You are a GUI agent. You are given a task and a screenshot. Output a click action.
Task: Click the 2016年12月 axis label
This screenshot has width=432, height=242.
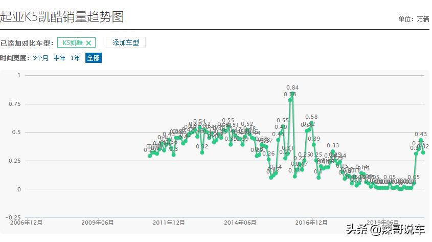(311, 223)
